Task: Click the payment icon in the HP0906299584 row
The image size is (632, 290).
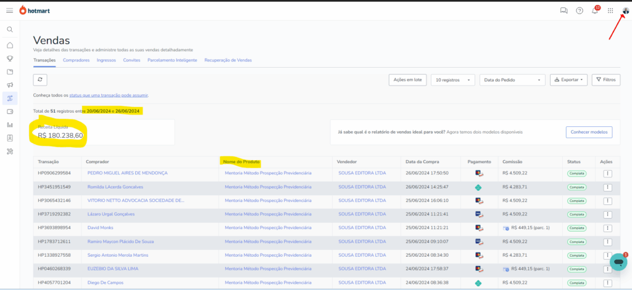Action: [x=479, y=174]
